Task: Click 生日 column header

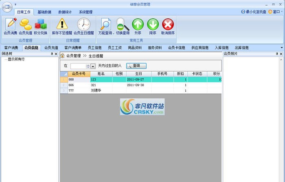Action: point(139,74)
